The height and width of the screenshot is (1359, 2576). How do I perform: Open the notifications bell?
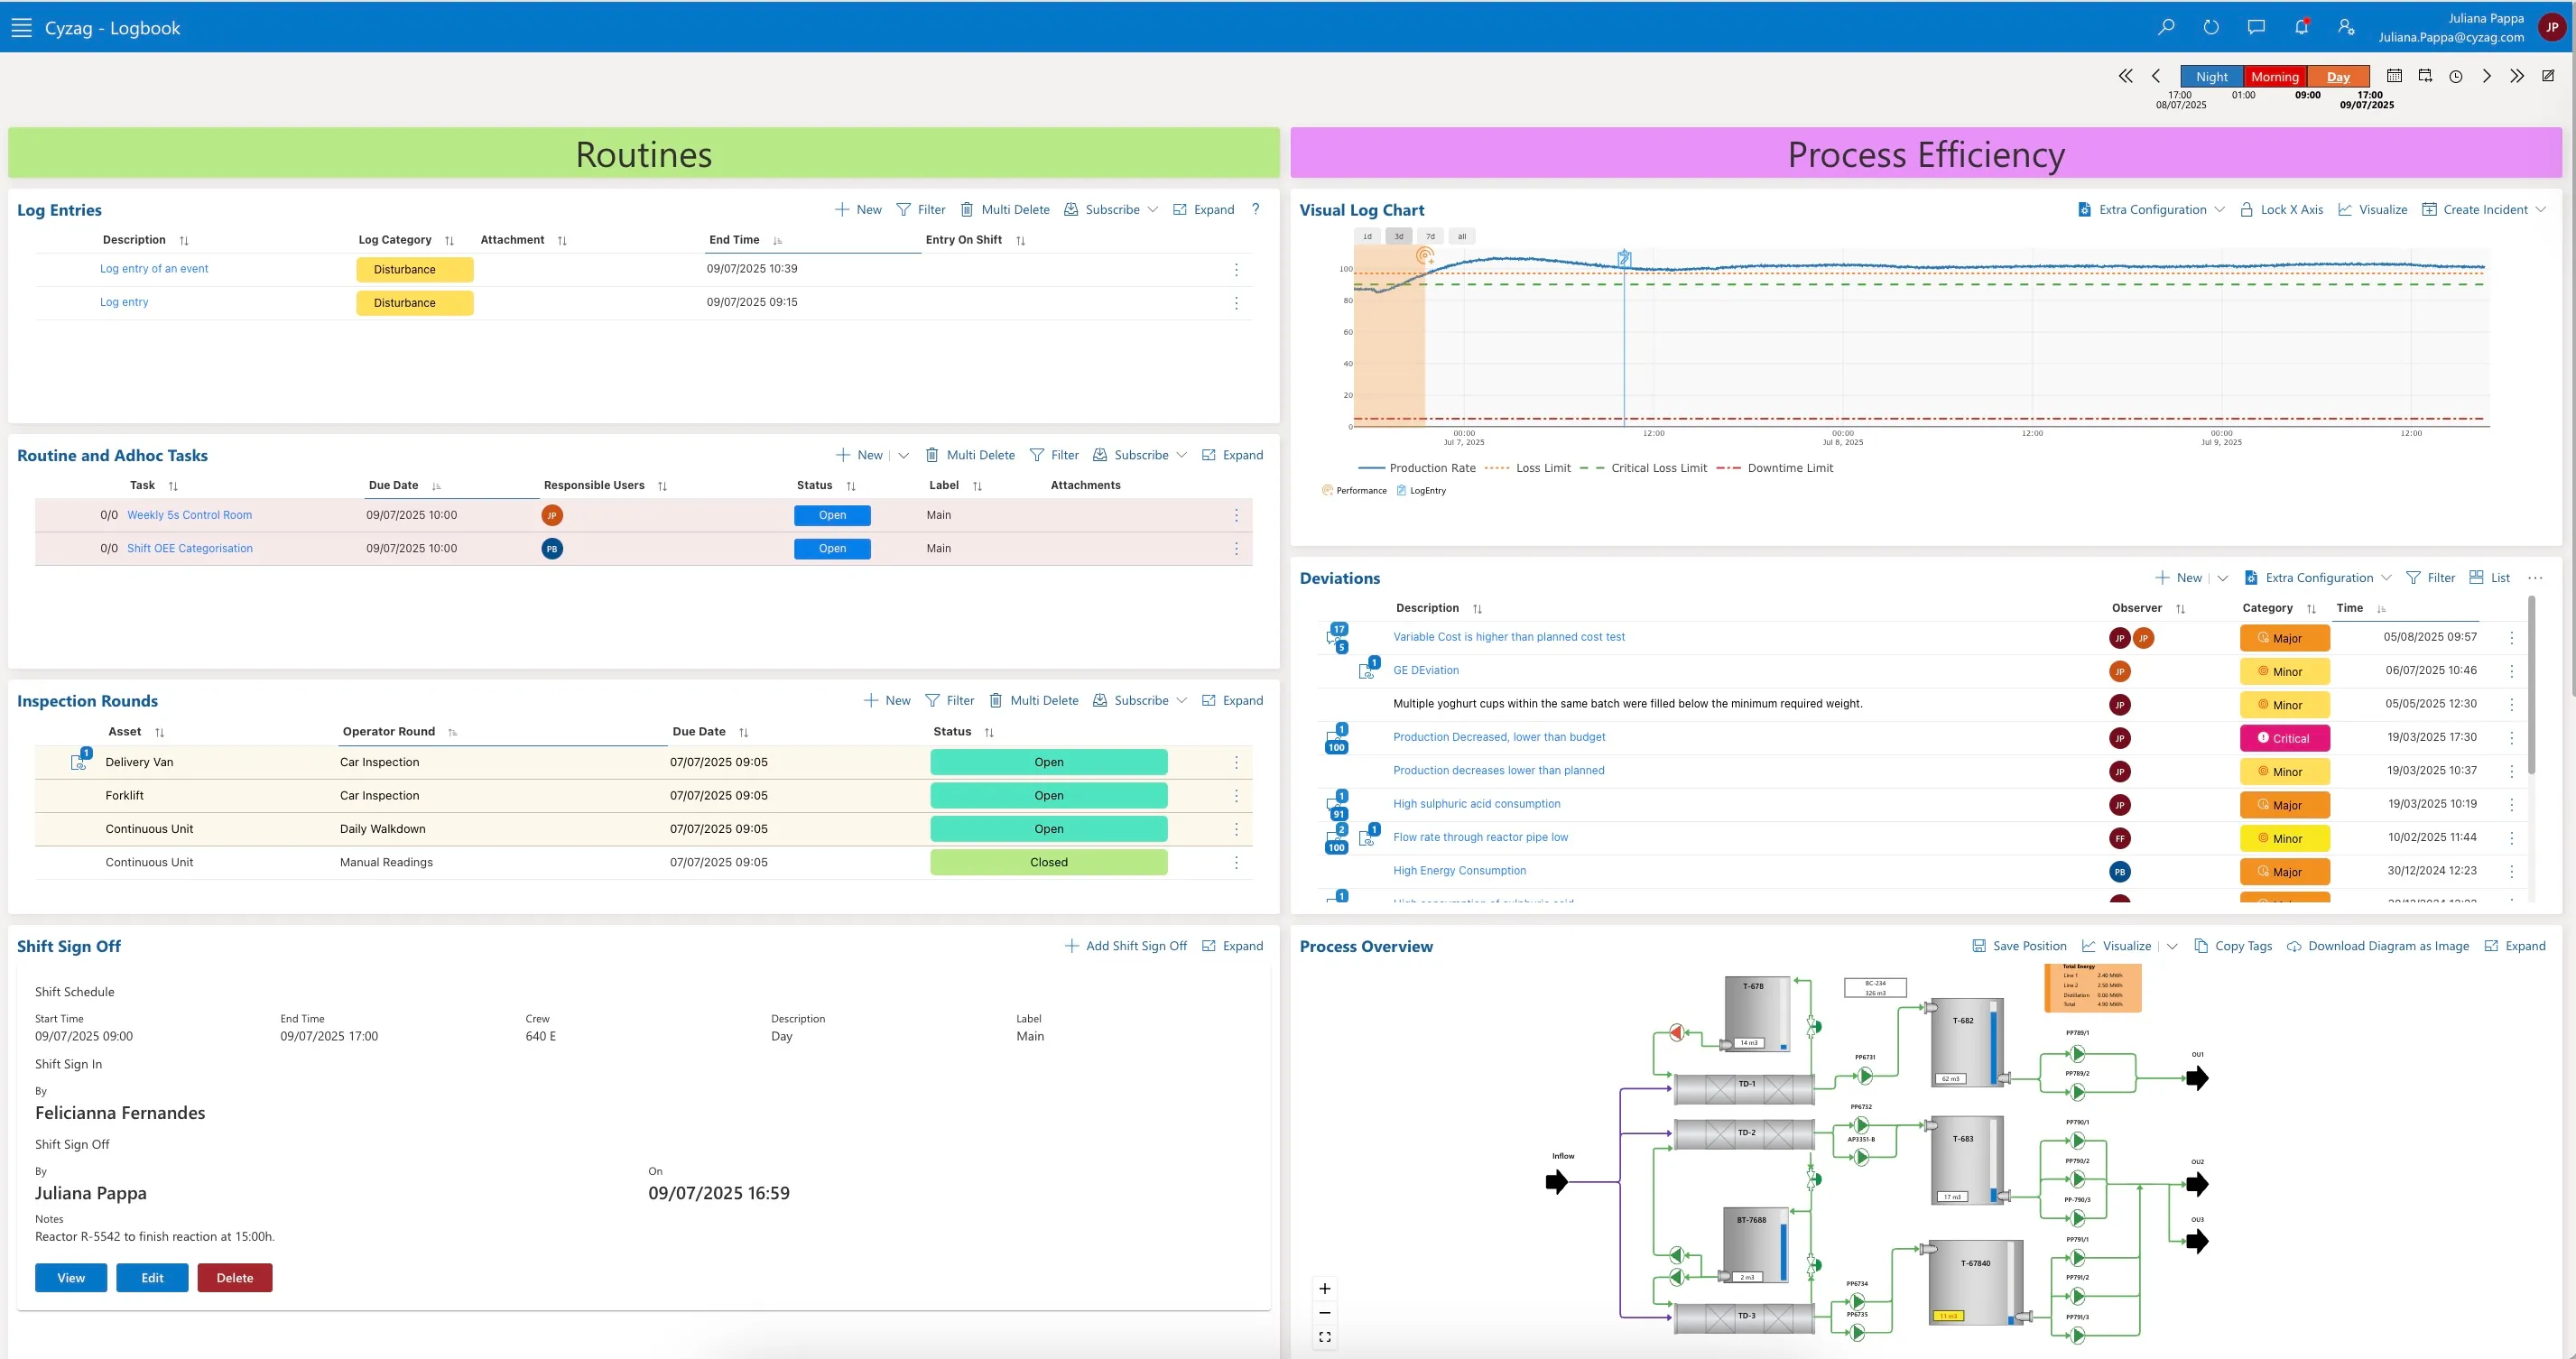point(2301,27)
